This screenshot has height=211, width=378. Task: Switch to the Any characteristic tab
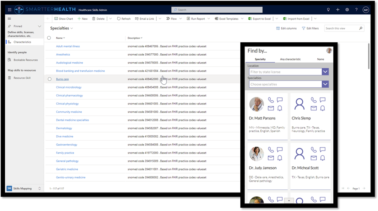(290, 59)
